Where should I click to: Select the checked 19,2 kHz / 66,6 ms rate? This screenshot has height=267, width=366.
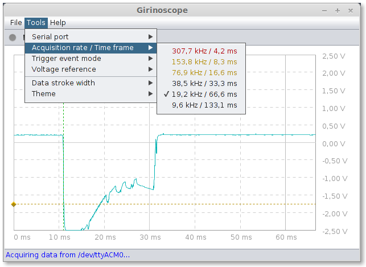click(201, 95)
